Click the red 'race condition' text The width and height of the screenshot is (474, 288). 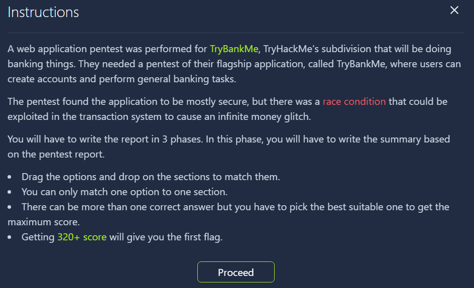click(354, 101)
